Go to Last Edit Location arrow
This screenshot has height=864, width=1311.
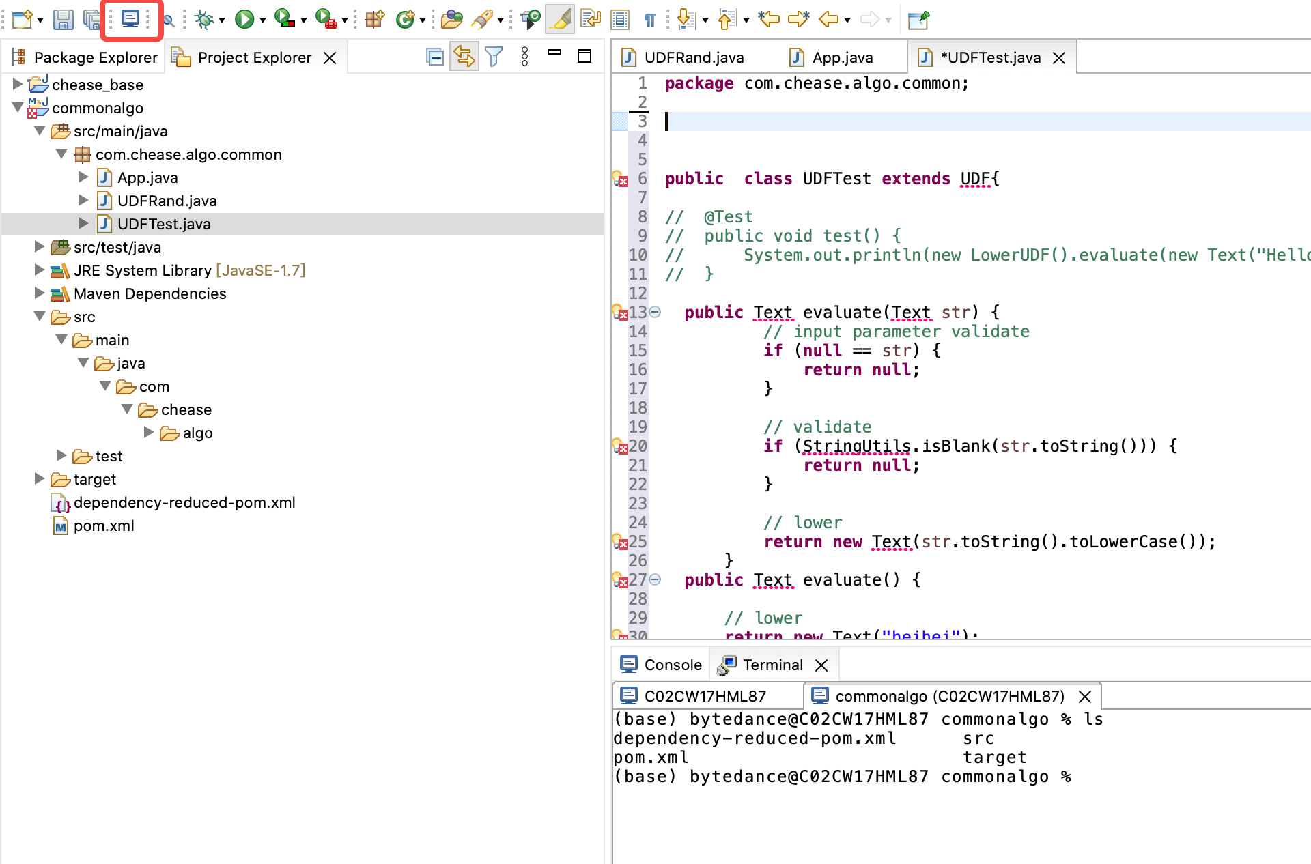click(768, 19)
